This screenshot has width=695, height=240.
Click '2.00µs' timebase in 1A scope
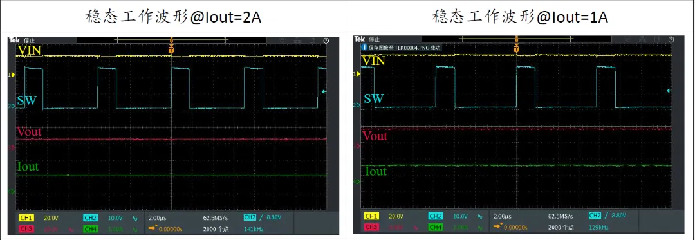[x=503, y=216]
